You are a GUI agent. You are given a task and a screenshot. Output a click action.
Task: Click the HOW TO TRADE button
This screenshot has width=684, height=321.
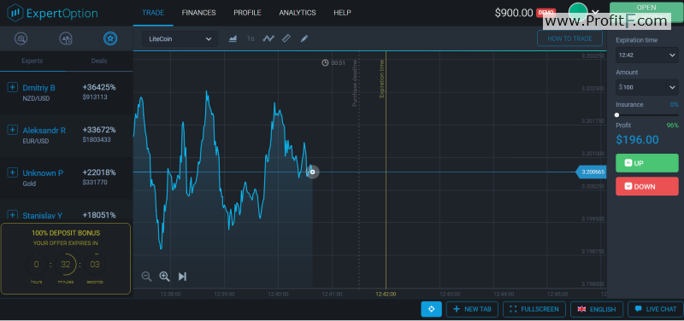[569, 38]
